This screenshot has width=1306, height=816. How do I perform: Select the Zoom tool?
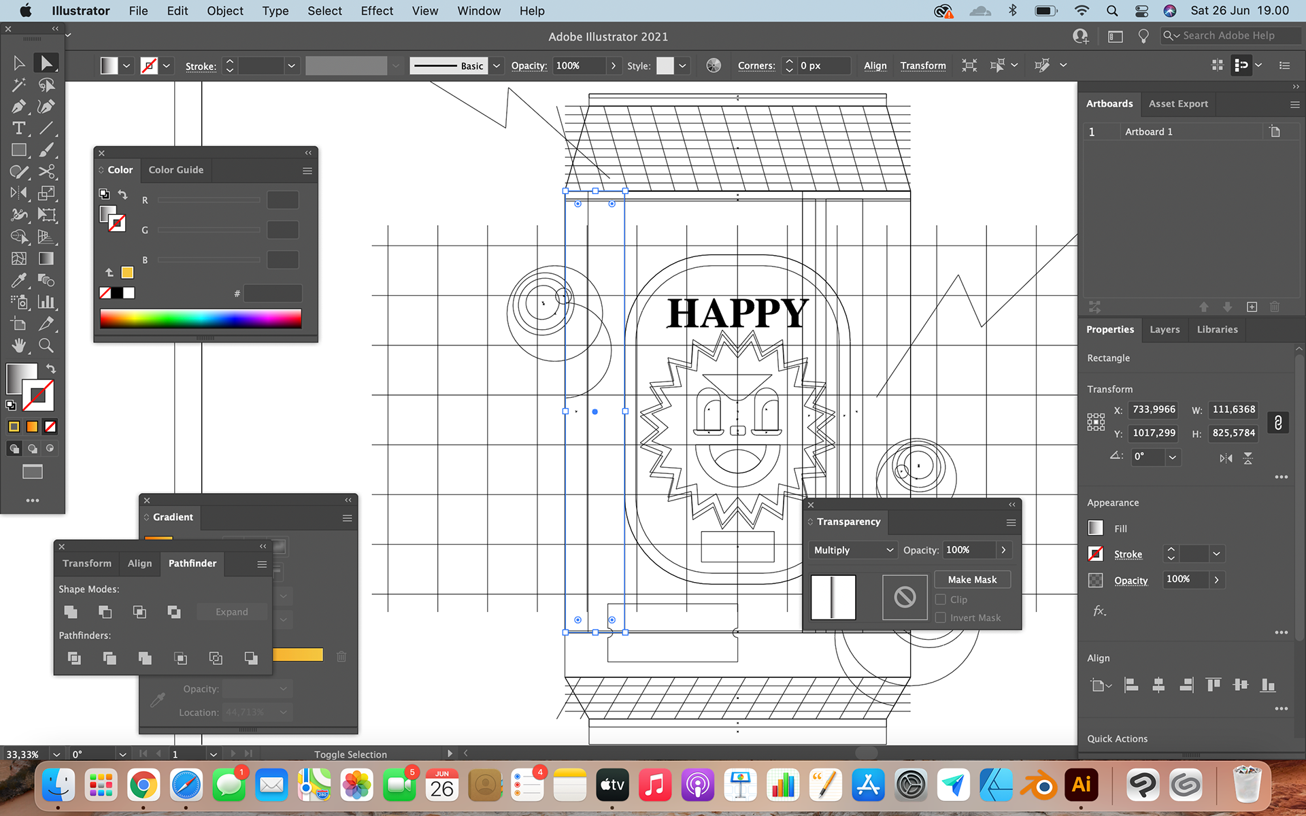[46, 346]
